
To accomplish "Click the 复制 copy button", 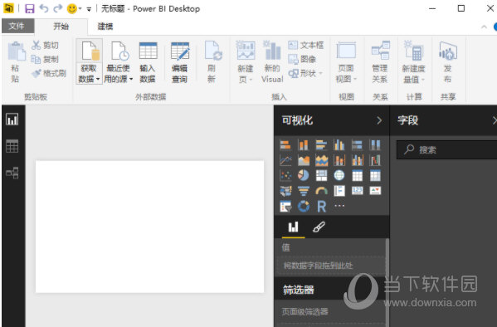I will click(x=45, y=59).
